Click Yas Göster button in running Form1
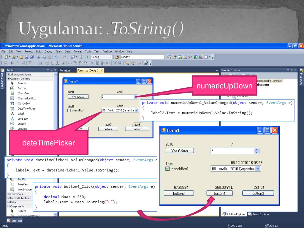Viewport: 304px width, 228px height. [x=180, y=151]
